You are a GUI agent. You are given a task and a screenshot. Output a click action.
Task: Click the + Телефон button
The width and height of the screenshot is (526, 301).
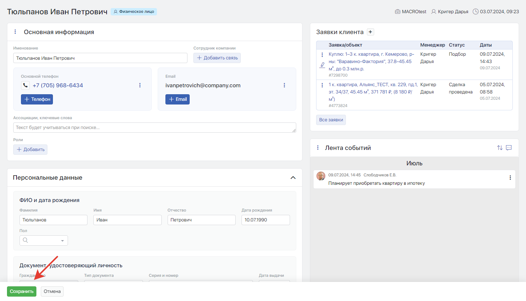pyautogui.click(x=37, y=99)
